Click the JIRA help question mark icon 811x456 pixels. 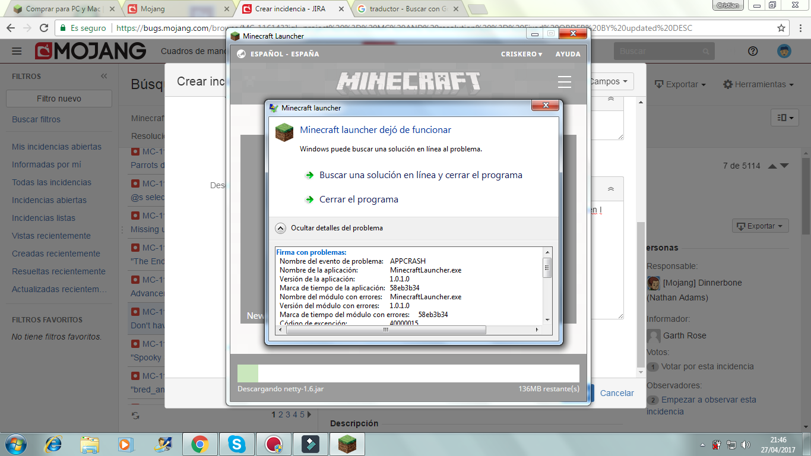[x=753, y=51]
